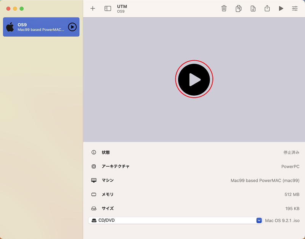The image size is (305, 239).
Task: Start the VM from the toolbar play icon
Action: [x=281, y=8]
